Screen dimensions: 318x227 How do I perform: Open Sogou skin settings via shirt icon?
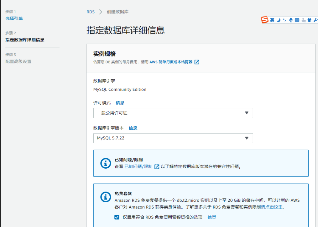point(310,20)
